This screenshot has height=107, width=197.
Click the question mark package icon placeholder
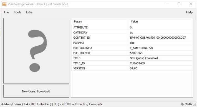[36, 51]
